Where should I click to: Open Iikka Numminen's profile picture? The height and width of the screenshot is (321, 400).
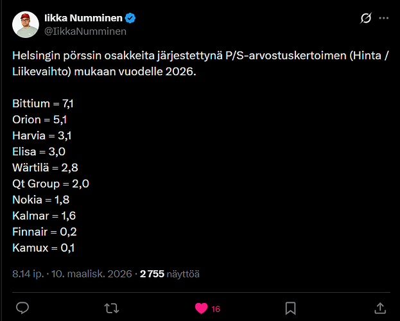point(26,24)
